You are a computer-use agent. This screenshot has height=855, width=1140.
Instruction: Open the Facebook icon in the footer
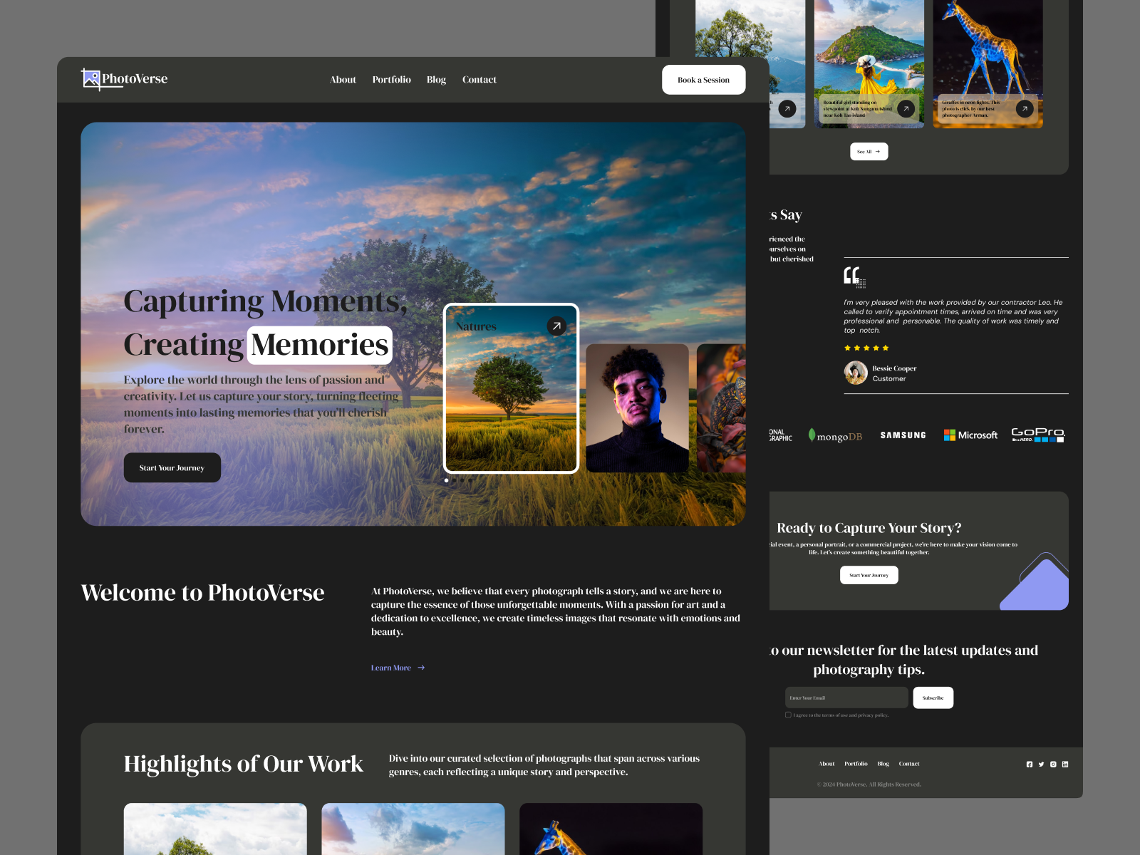pyautogui.click(x=1030, y=764)
